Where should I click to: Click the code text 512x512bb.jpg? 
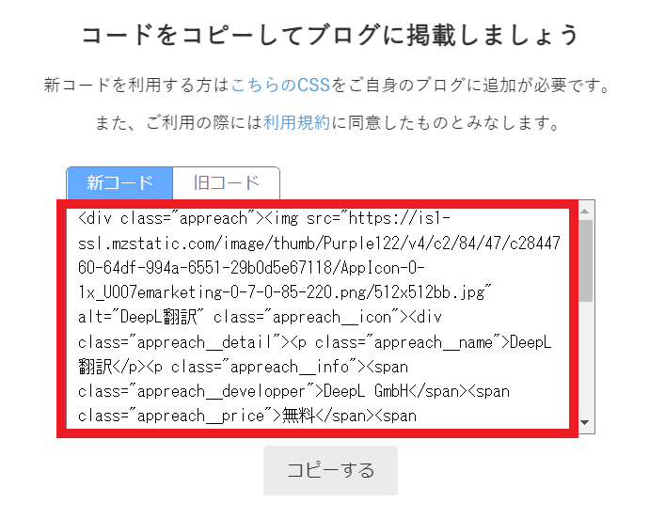pyautogui.click(x=432, y=292)
